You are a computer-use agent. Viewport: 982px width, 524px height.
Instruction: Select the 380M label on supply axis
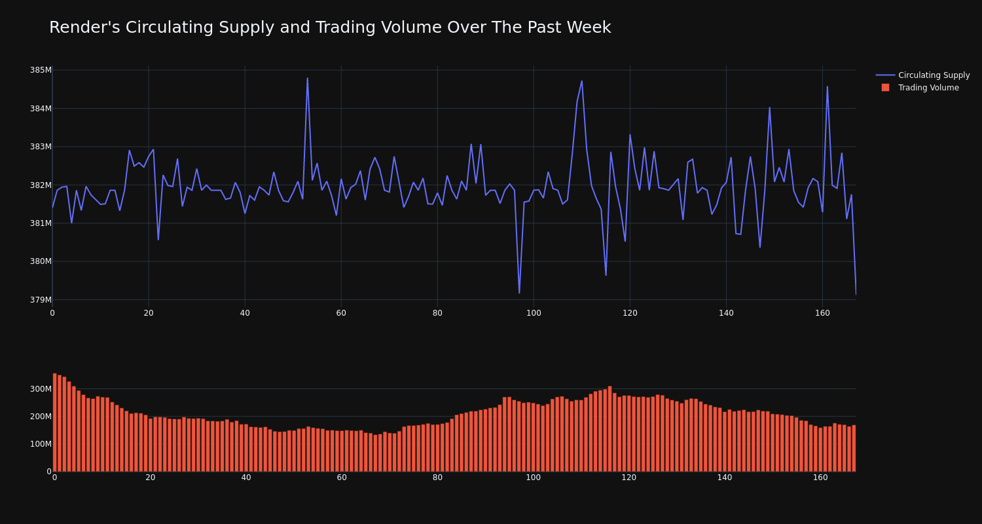click(x=41, y=261)
